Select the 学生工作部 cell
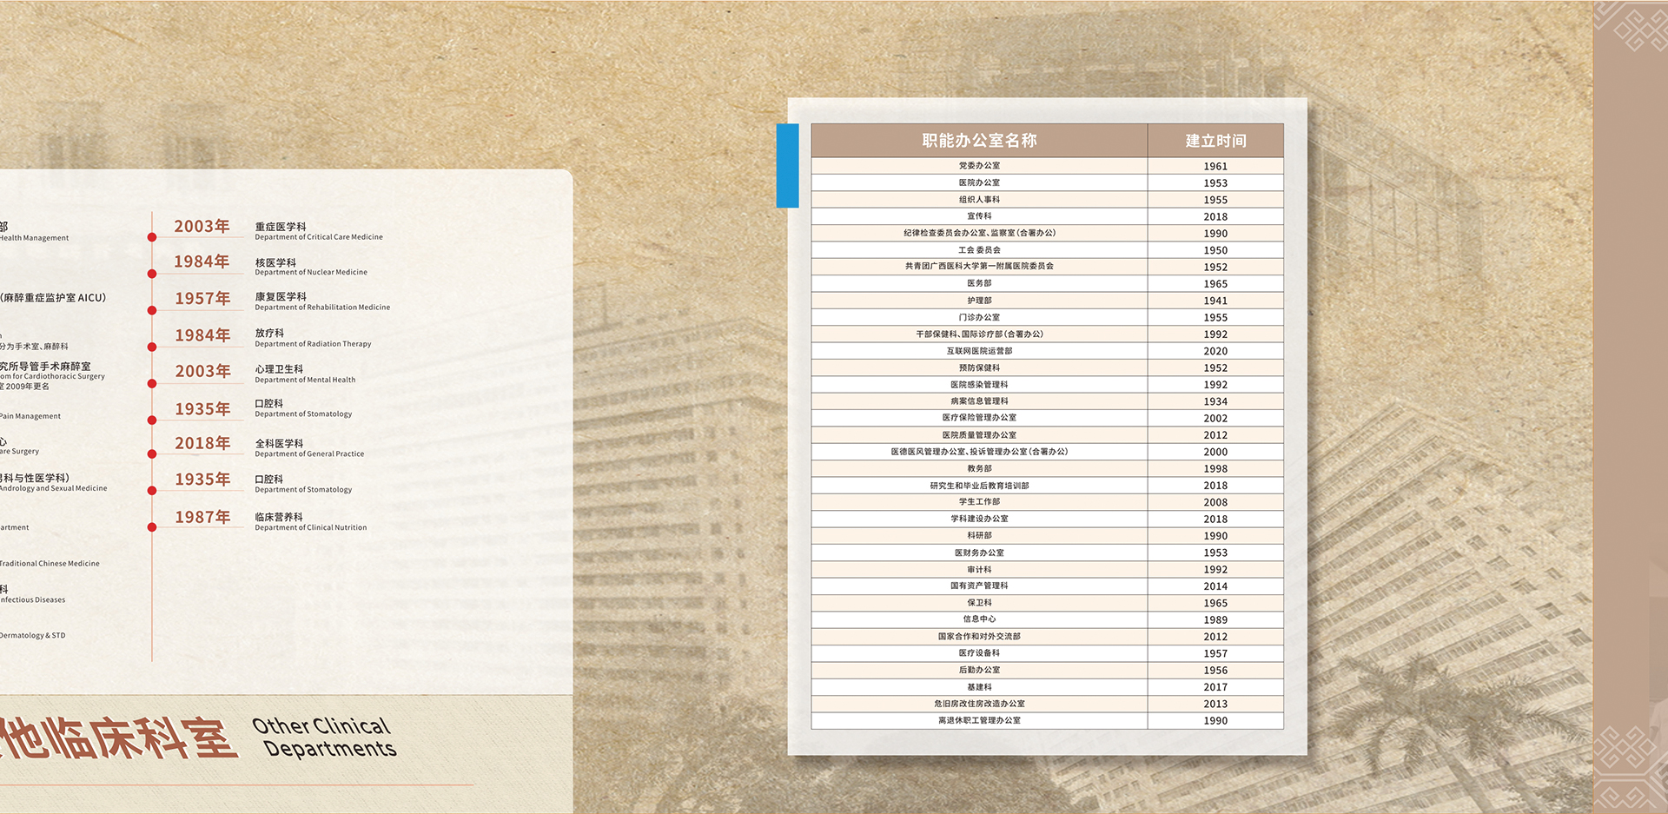Viewport: 1668px width, 814px height. pos(979,502)
